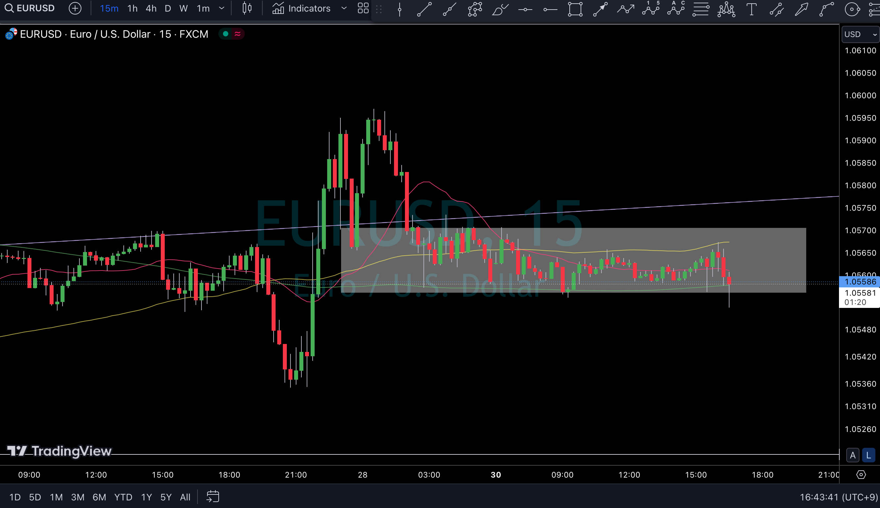Click the add symbol plus icon
This screenshot has width=880, height=508.
pyautogui.click(x=75, y=8)
